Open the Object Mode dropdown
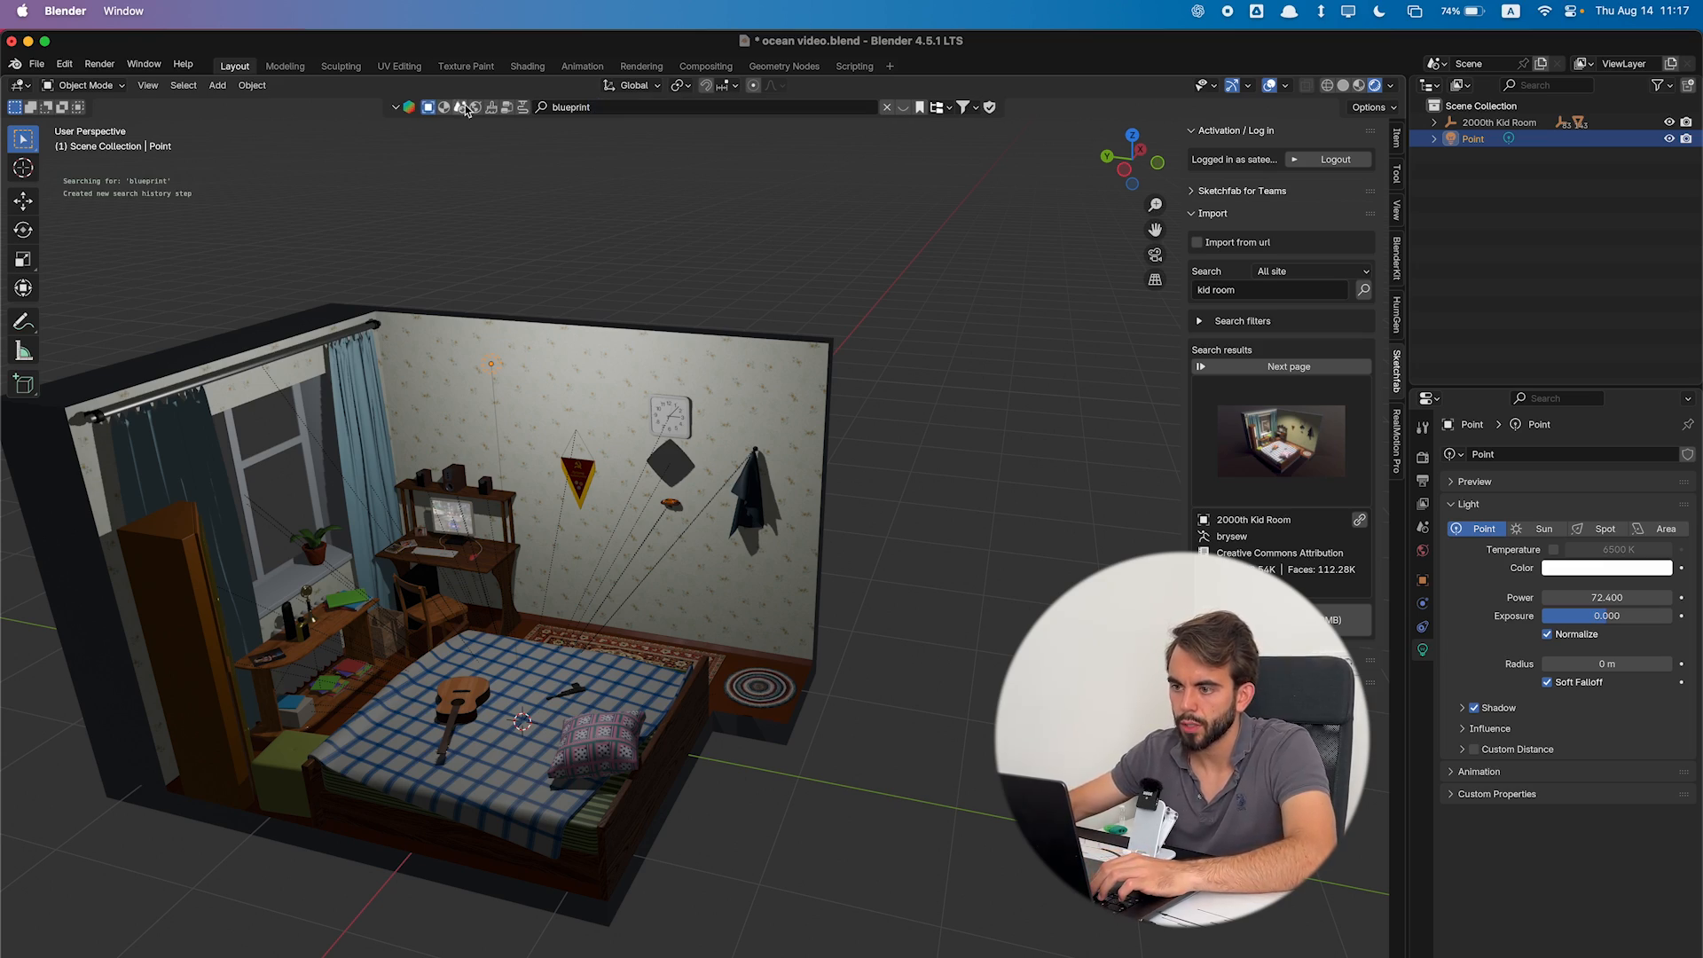Screen dimensions: 1703x958 [84, 85]
